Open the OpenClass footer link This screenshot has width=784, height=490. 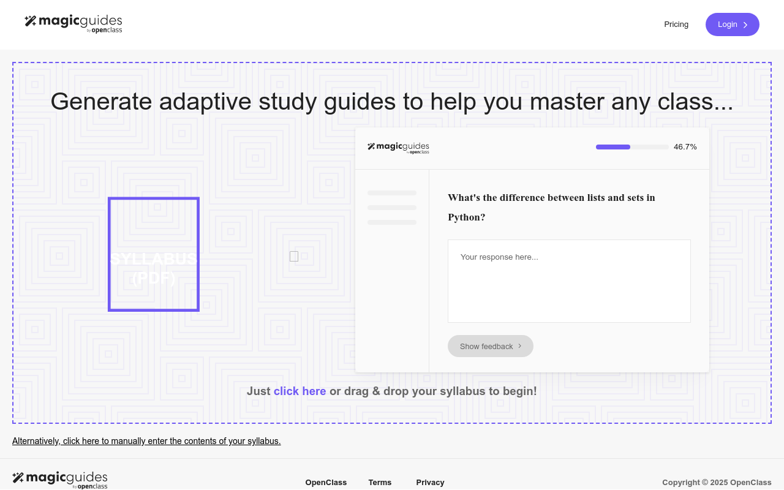[326, 483]
